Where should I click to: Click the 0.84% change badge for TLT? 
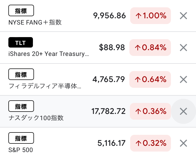[150, 48]
